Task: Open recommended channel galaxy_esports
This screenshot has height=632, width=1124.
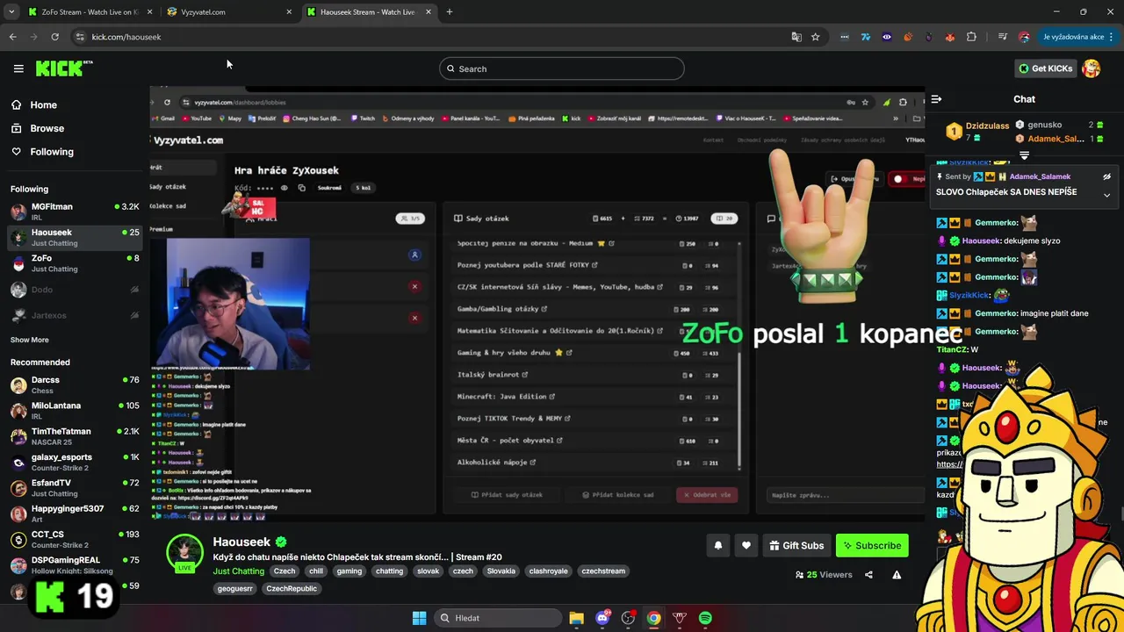Action: pos(75,462)
